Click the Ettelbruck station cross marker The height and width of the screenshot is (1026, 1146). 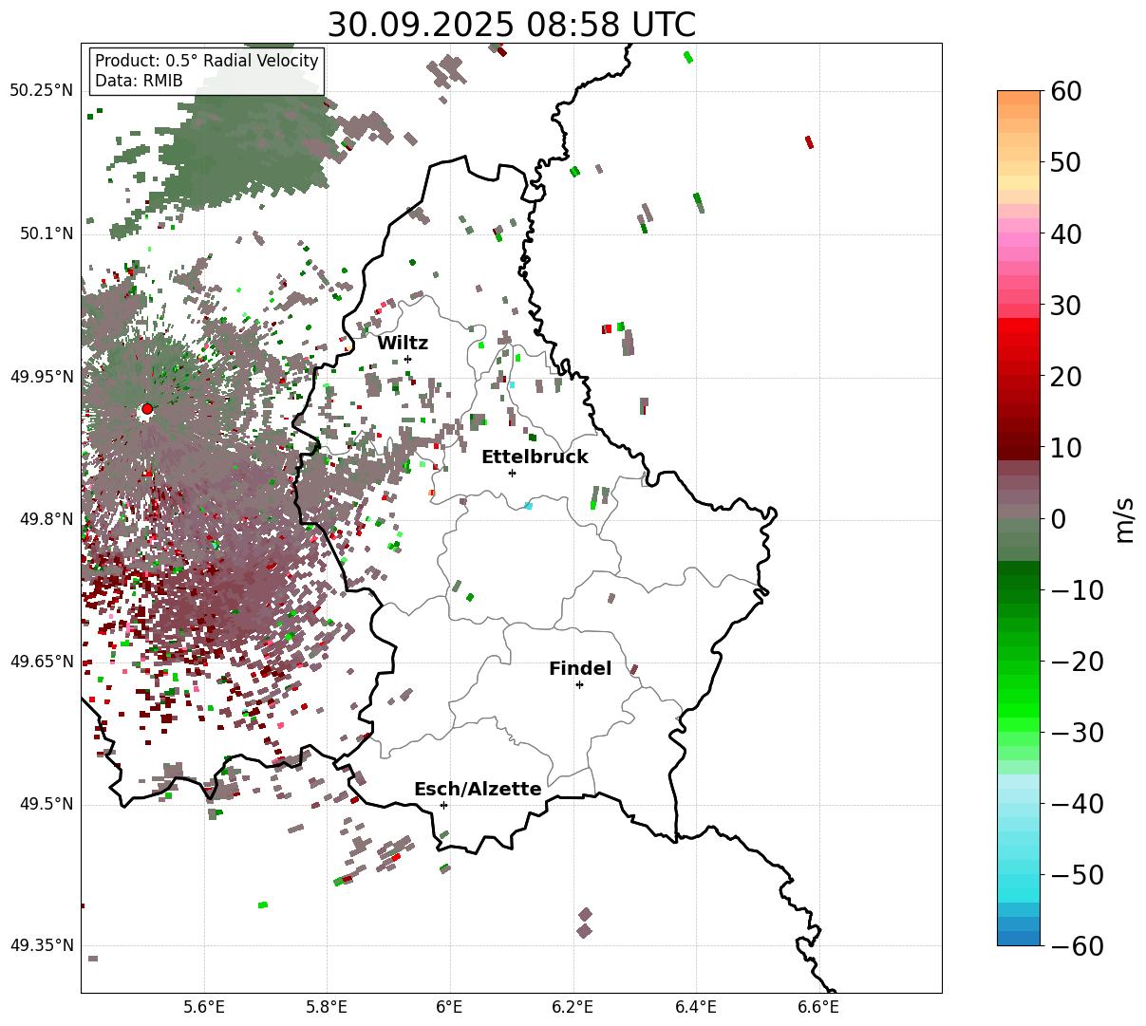click(x=512, y=473)
